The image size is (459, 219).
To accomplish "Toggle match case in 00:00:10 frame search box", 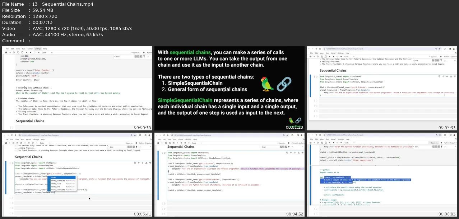I will coord(135,57).
